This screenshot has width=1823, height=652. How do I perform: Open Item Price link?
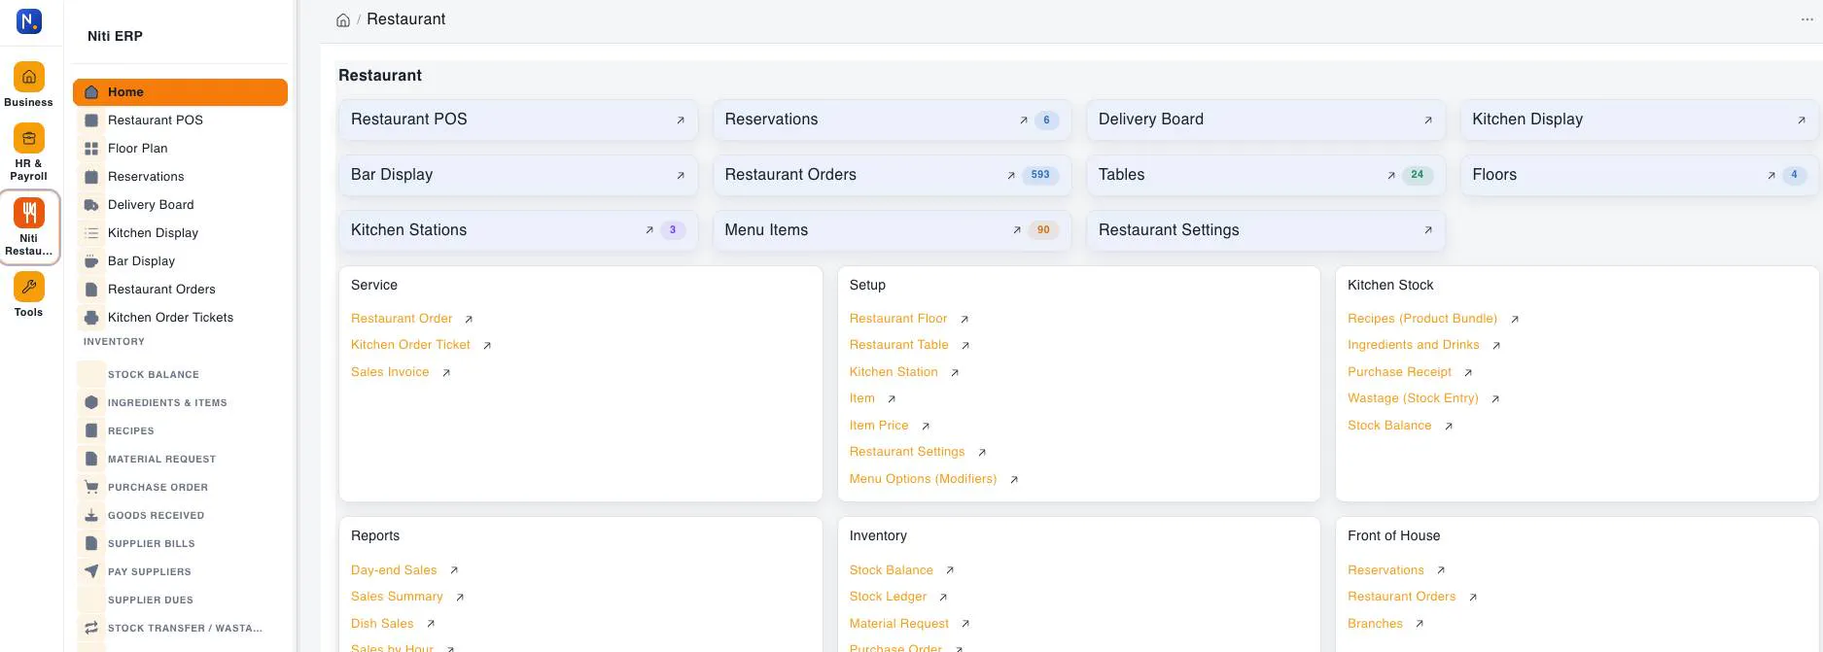tap(879, 426)
